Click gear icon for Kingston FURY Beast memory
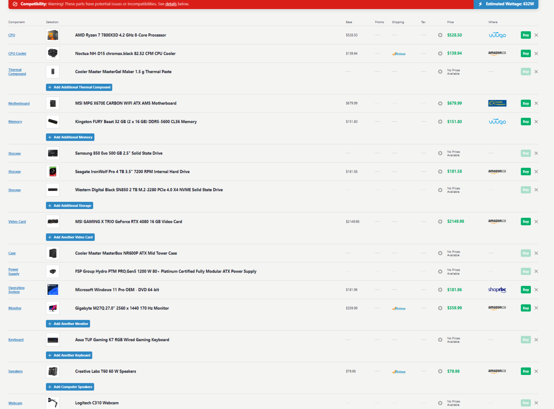 pyautogui.click(x=440, y=122)
